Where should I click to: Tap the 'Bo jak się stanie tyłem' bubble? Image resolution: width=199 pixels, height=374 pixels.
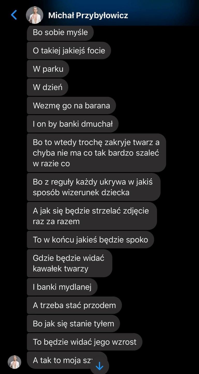click(73, 324)
